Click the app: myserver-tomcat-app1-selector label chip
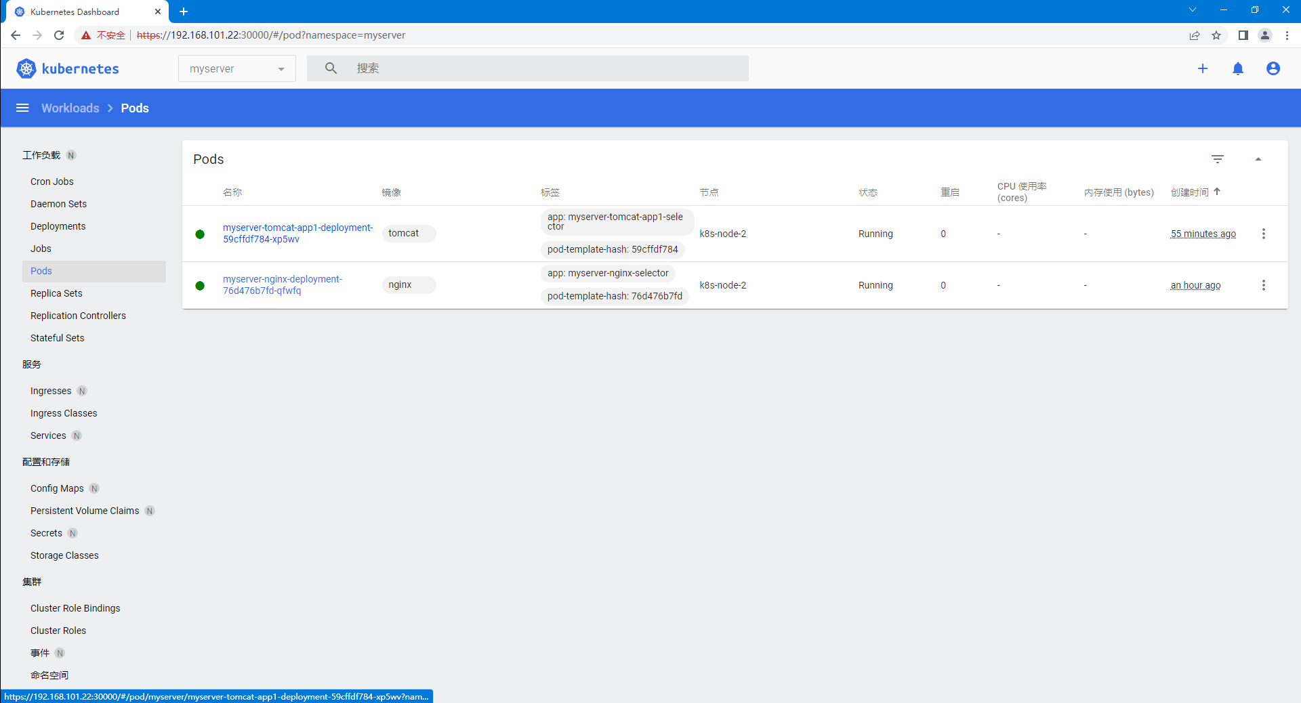Screen dimensions: 1301x703 click(x=617, y=221)
